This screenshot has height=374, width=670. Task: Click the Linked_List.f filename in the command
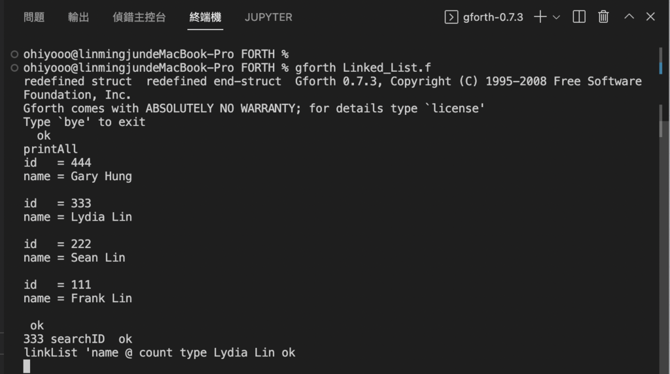click(387, 68)
